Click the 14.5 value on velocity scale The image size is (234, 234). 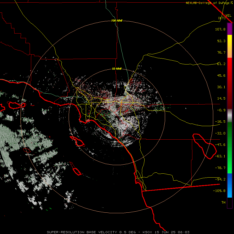coord(221,99)
